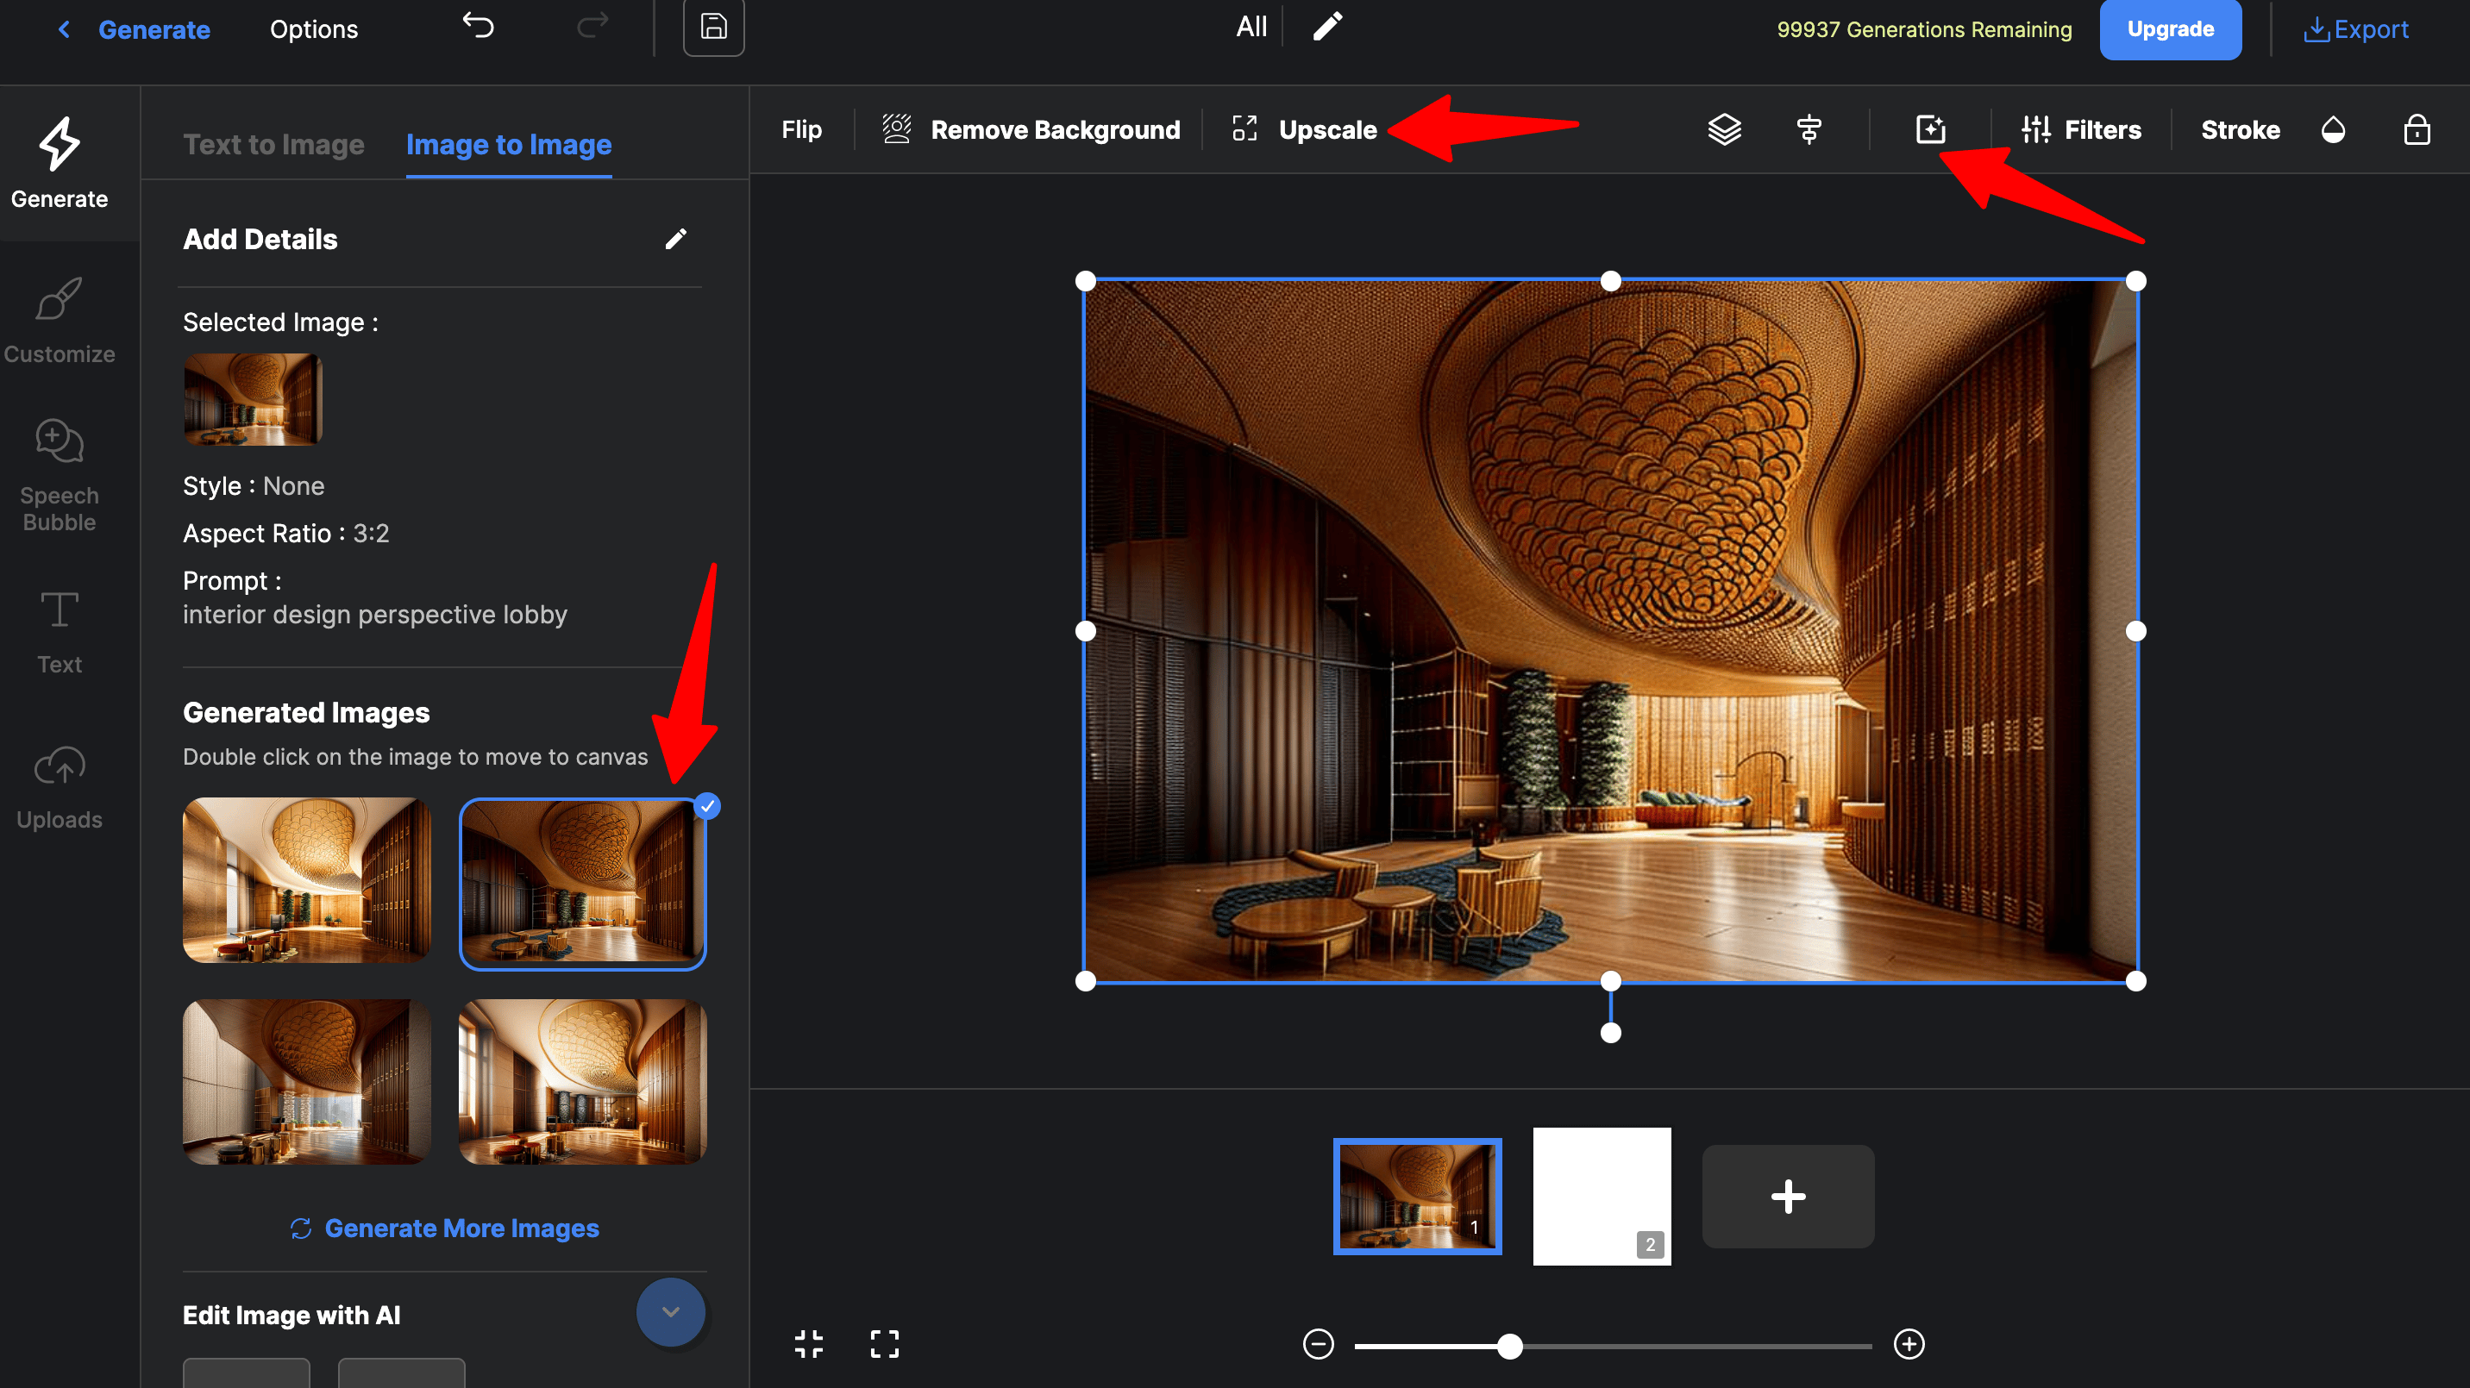Click the shrink to fit icon
The width and height of the screenshot is (2470, 1388).
tap(808, 1344)
